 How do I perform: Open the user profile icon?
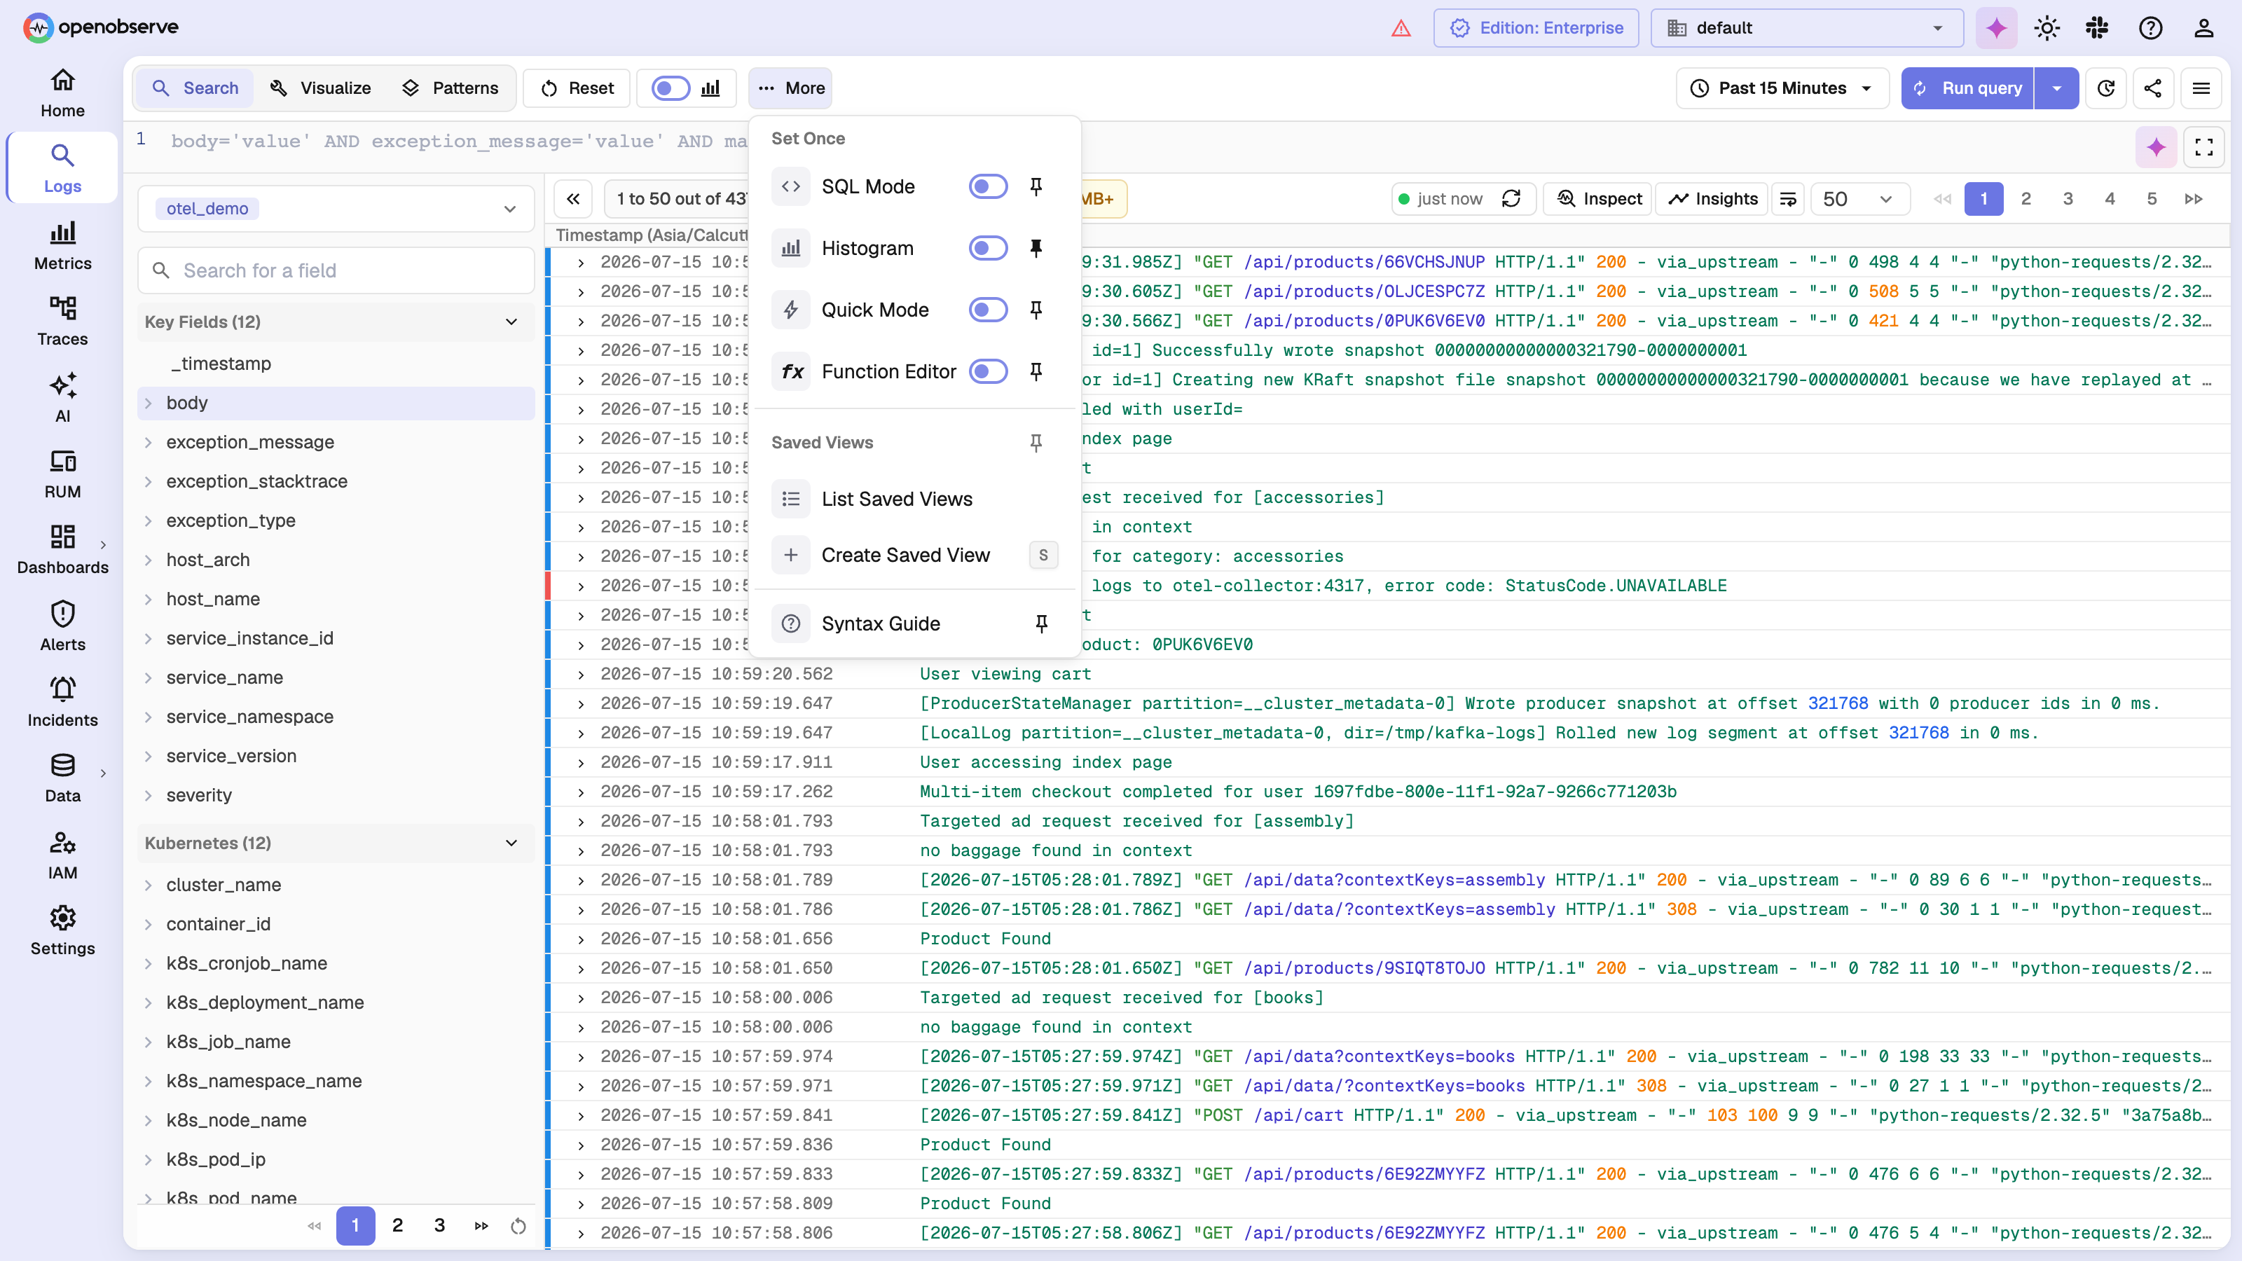[2203, 28]
